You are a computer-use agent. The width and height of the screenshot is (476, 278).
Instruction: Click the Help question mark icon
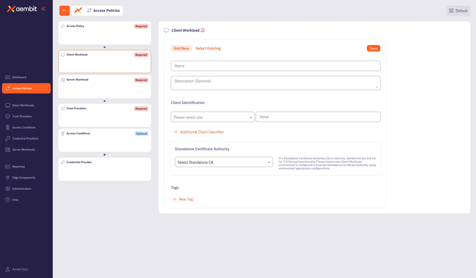click(7, 200)
